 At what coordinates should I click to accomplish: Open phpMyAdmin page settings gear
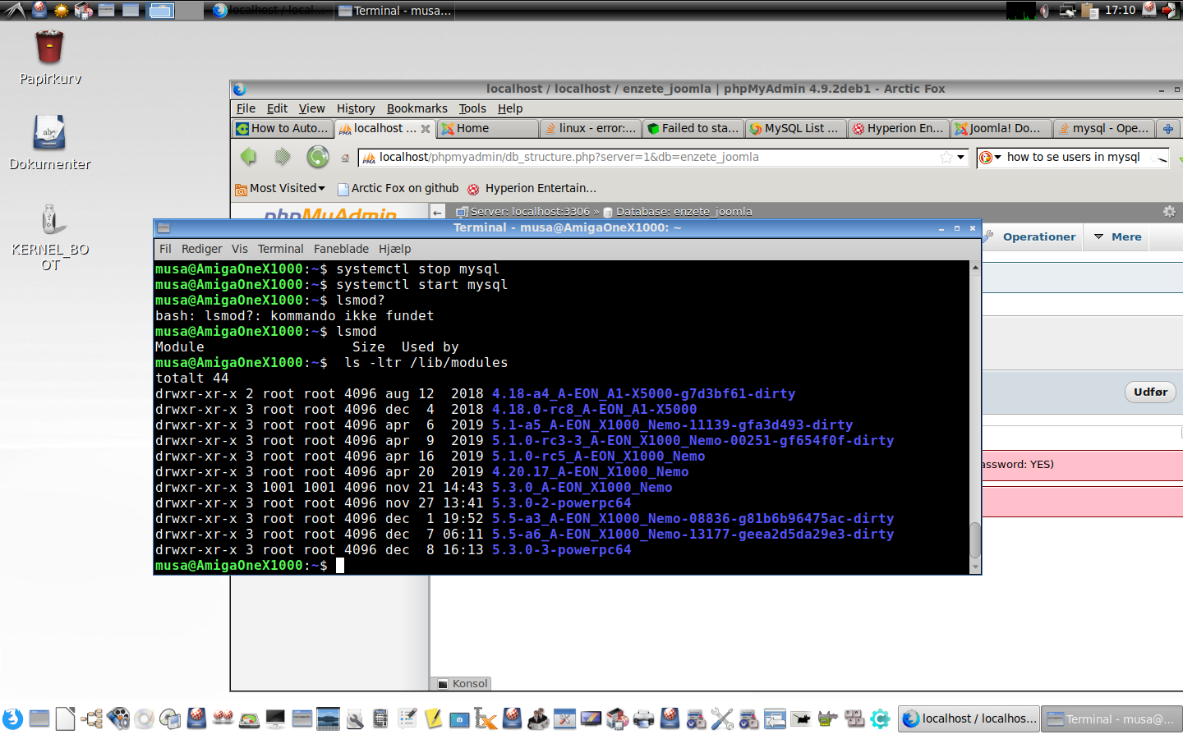1169,212
